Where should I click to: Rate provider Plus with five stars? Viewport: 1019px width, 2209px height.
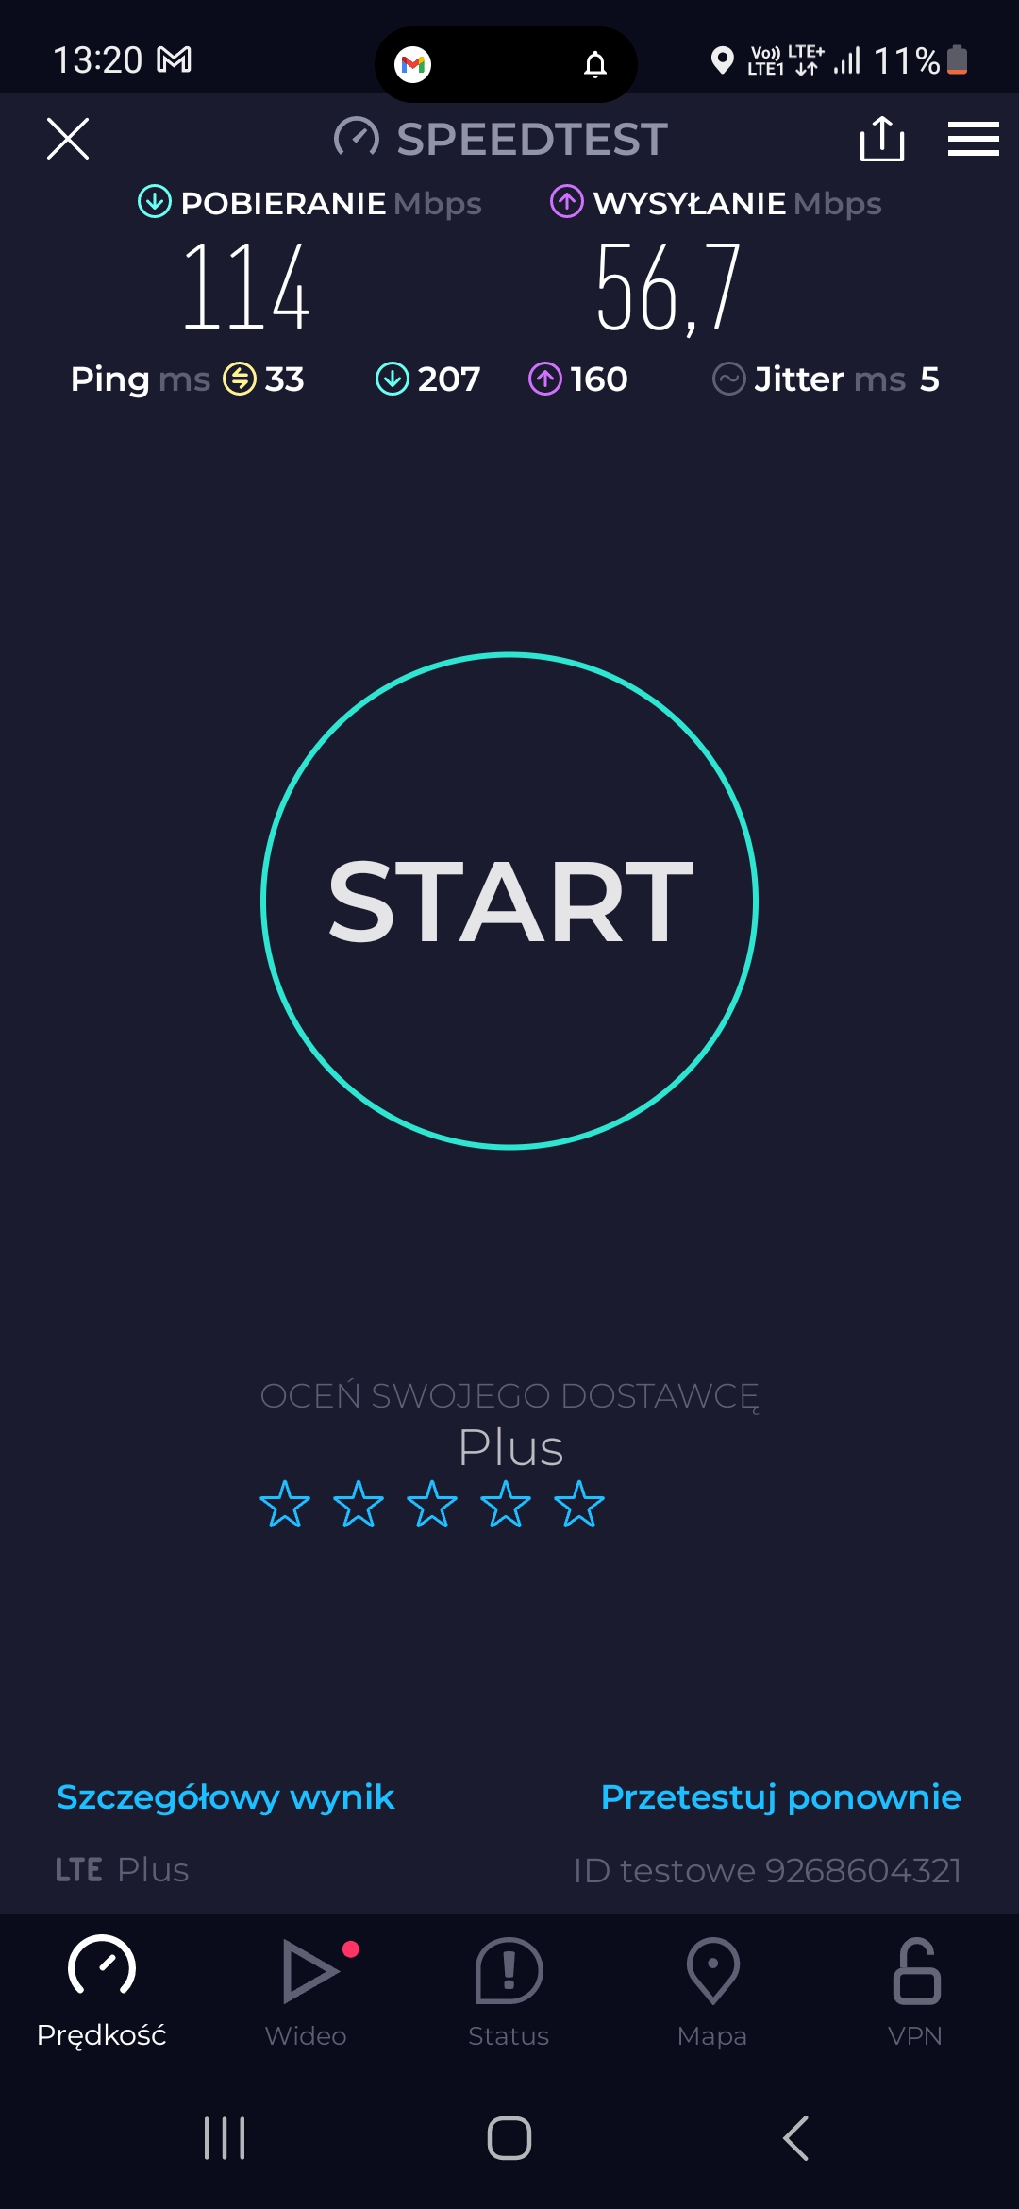coord(579,1504)
